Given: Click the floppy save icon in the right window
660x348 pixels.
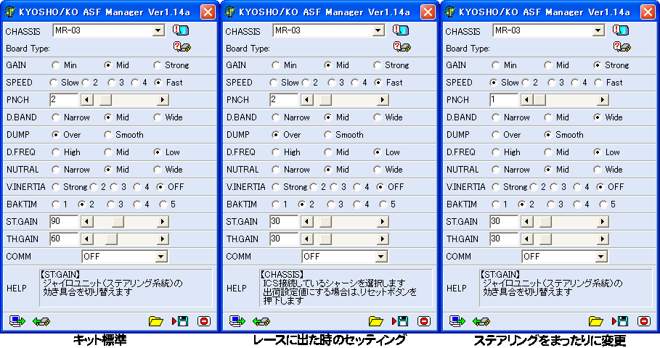Looking at the screenshot, I should coord(621,321).
